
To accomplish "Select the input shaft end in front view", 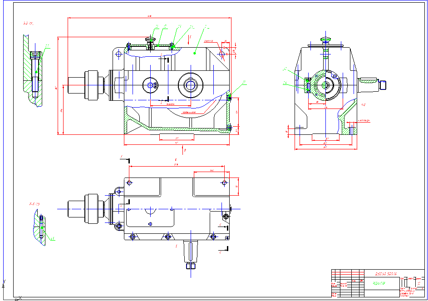I will tap(74, 85).
